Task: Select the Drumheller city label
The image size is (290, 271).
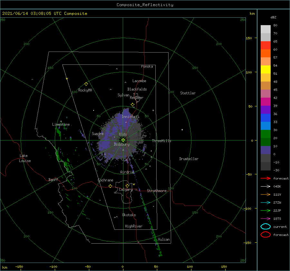Action: pyautogui.click(x=189, y=159)
